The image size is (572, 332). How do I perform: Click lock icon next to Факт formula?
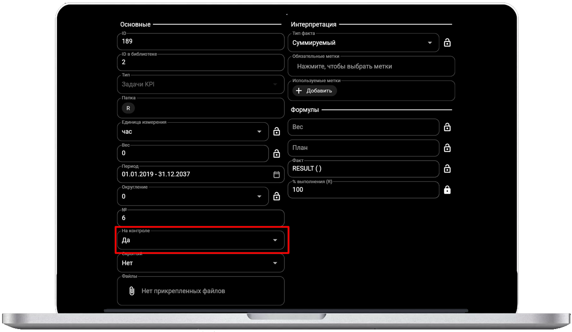click(447, 169)
